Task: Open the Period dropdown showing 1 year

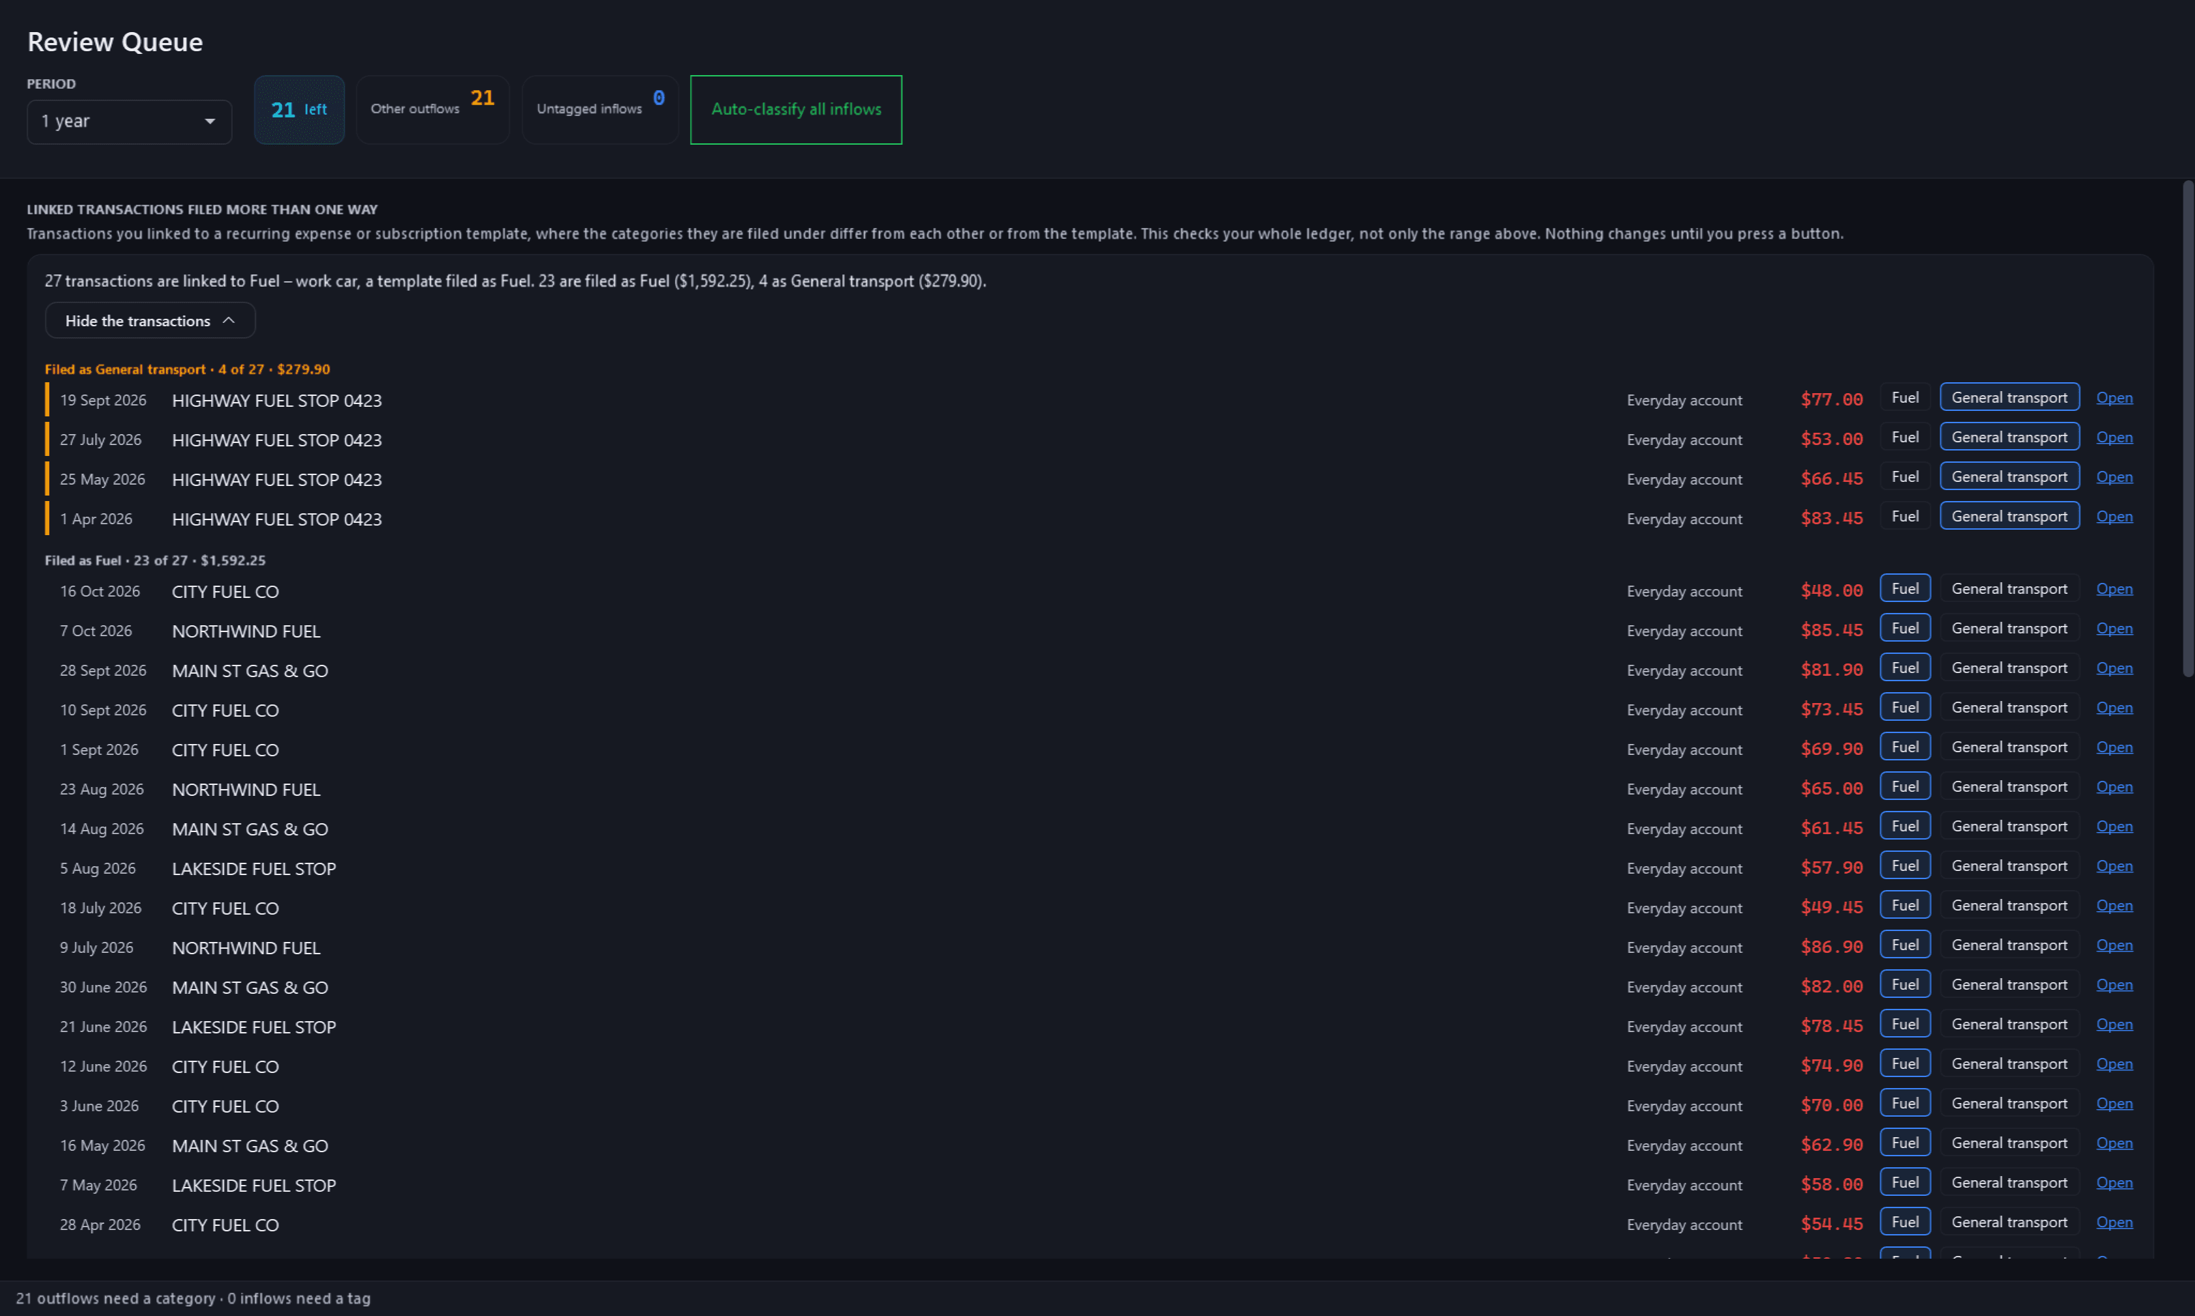Action: pos(130,121)
